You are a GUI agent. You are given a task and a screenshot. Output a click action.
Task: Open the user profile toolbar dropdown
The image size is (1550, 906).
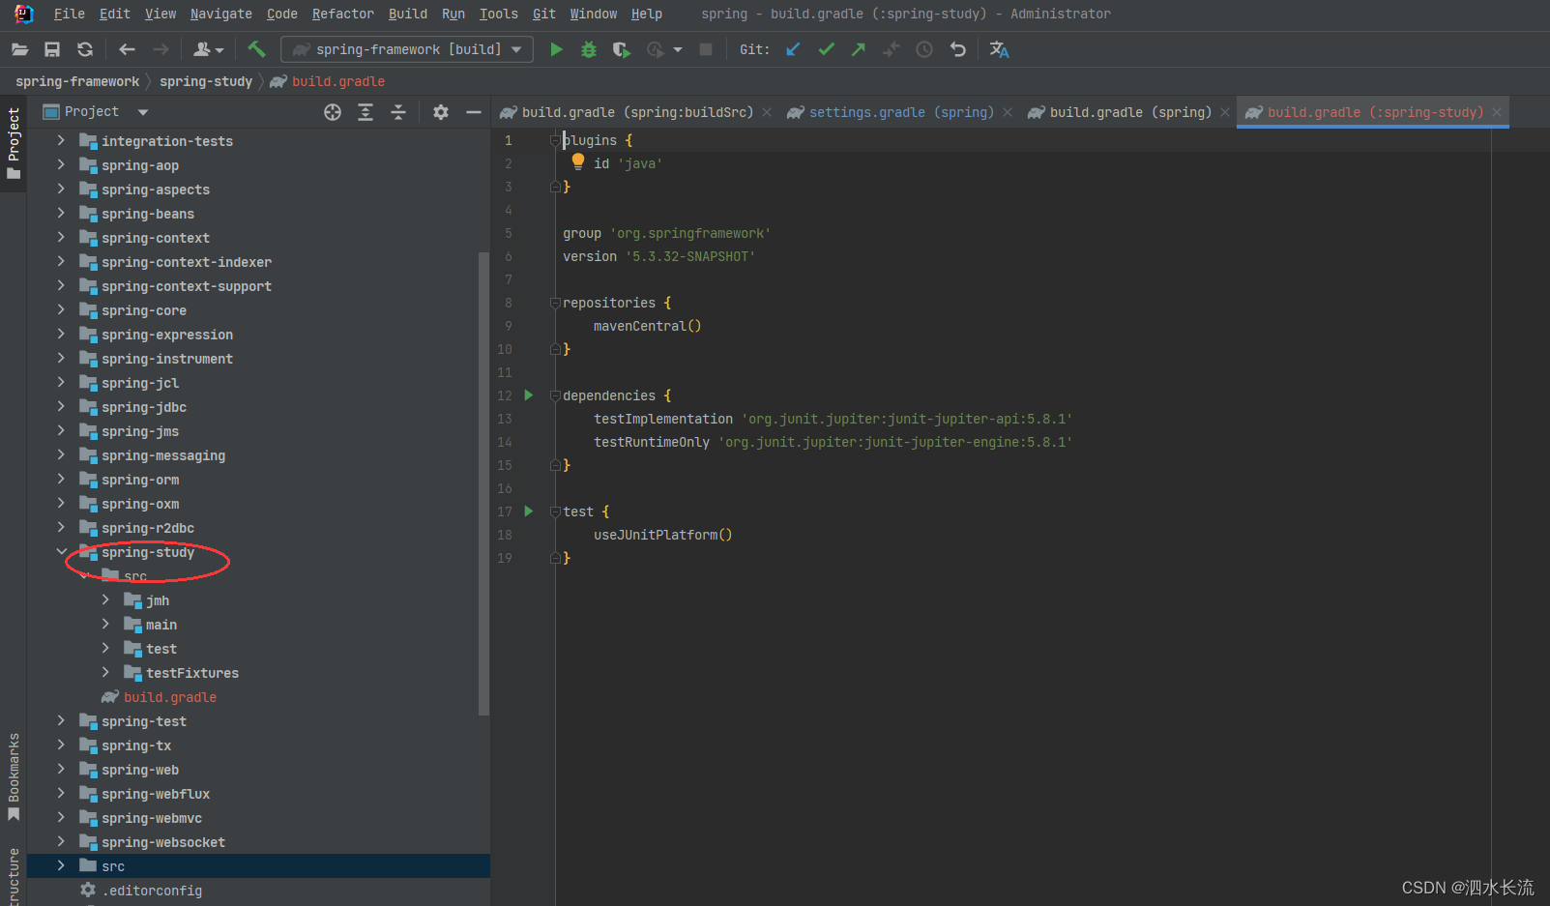click(209, 49)
